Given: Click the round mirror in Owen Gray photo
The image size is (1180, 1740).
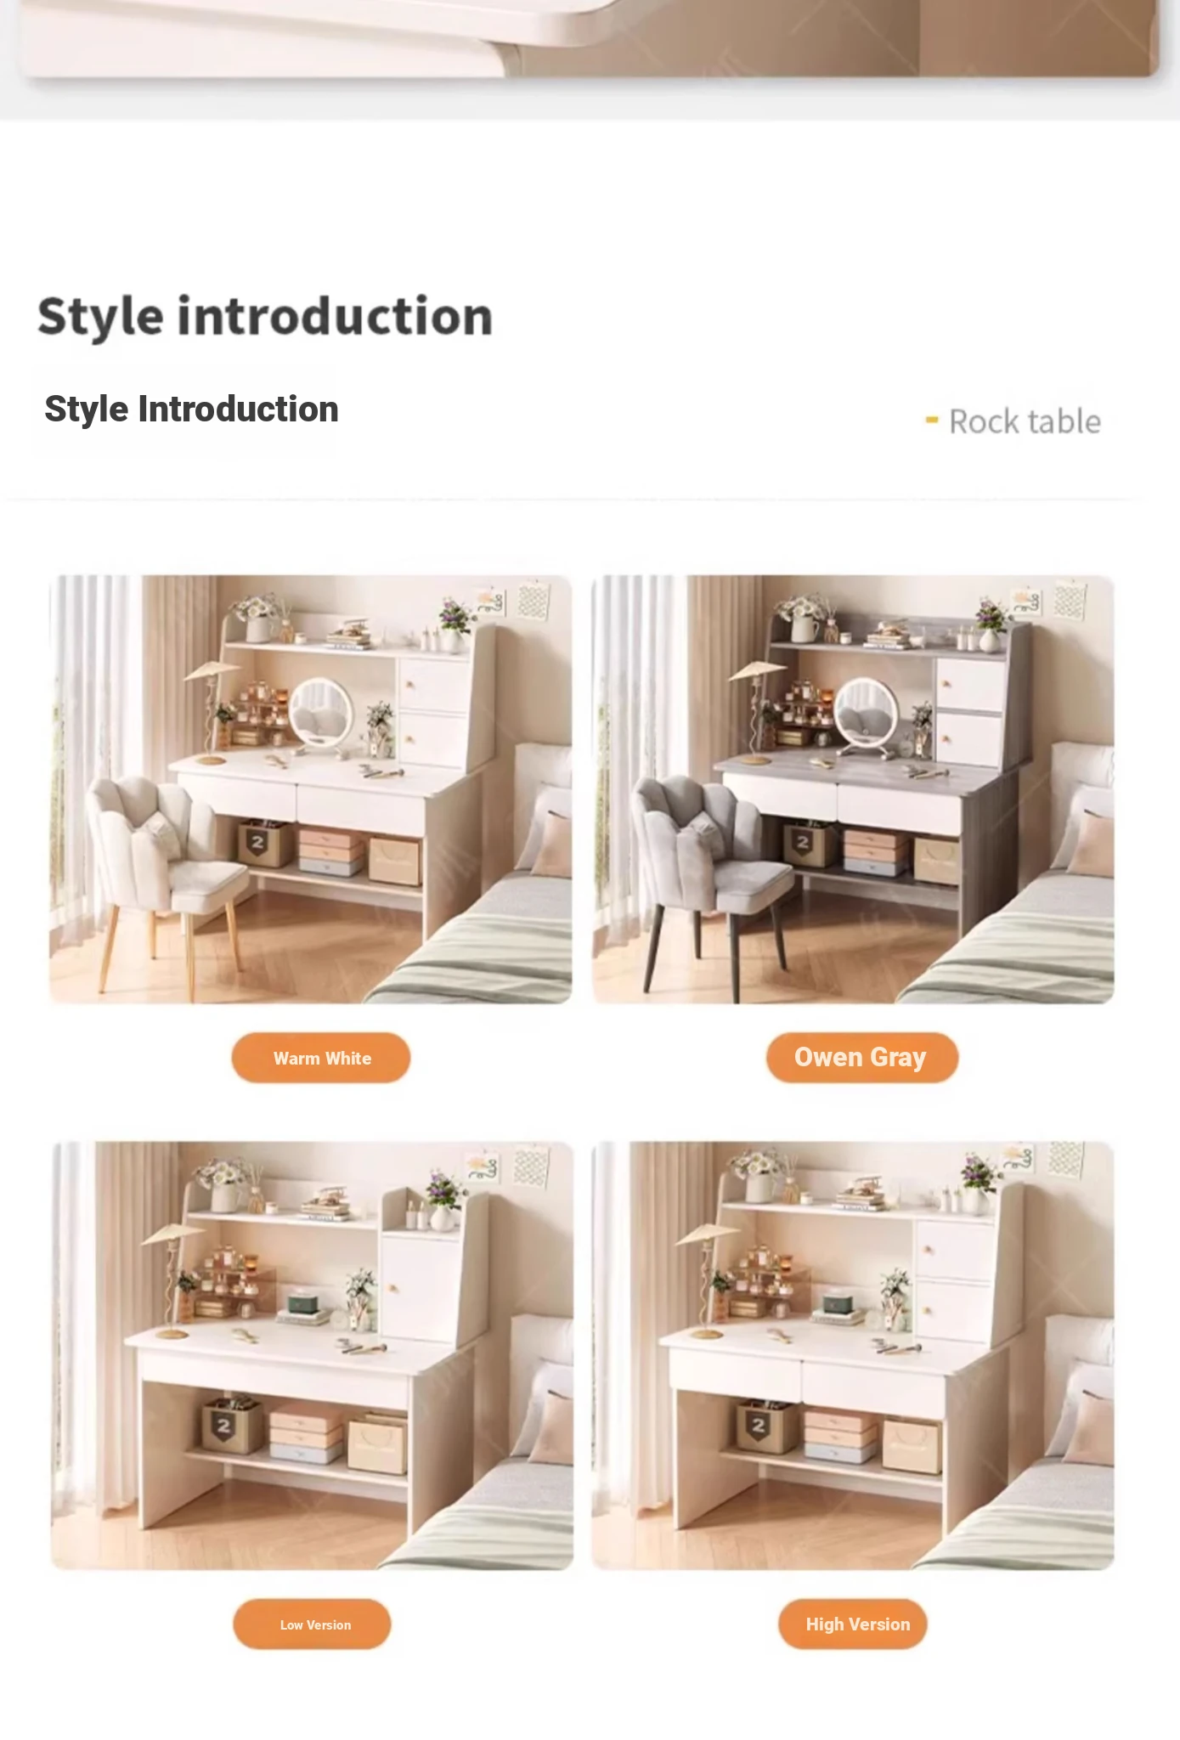Looking at the screenshot, I should (866, 715).
